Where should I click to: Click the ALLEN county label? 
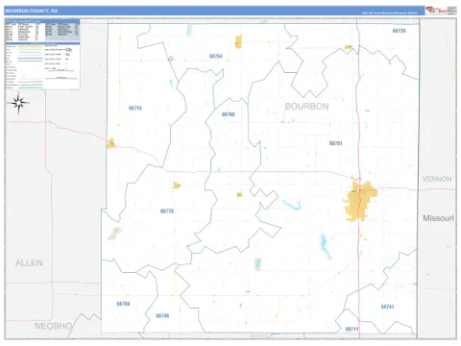[29, 263]
